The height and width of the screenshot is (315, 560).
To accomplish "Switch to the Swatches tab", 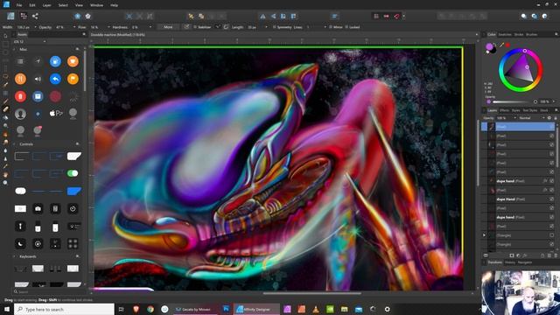I will pyautogui.click(x=505, y=35).
